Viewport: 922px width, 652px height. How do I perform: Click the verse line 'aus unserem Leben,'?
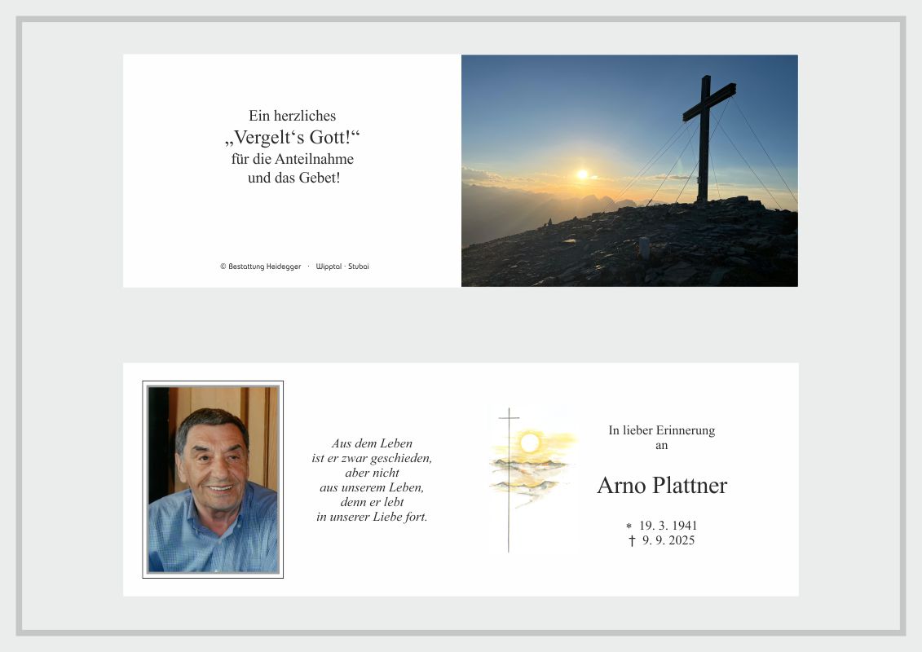click(x=372, y=487)
